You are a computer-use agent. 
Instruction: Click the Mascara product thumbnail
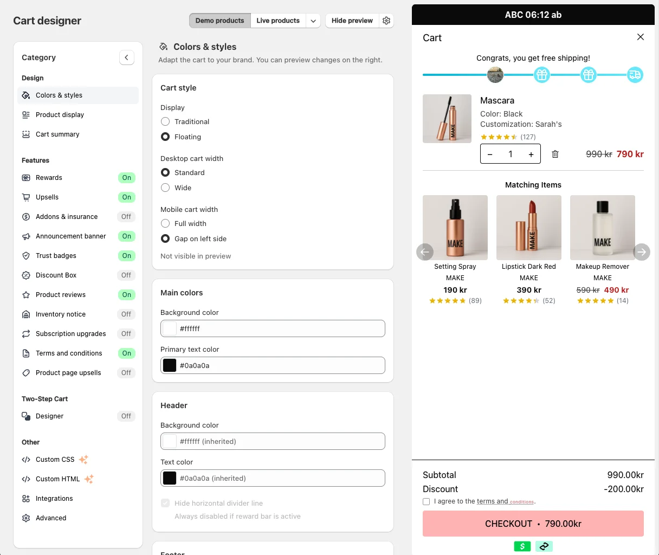(447, 119)
